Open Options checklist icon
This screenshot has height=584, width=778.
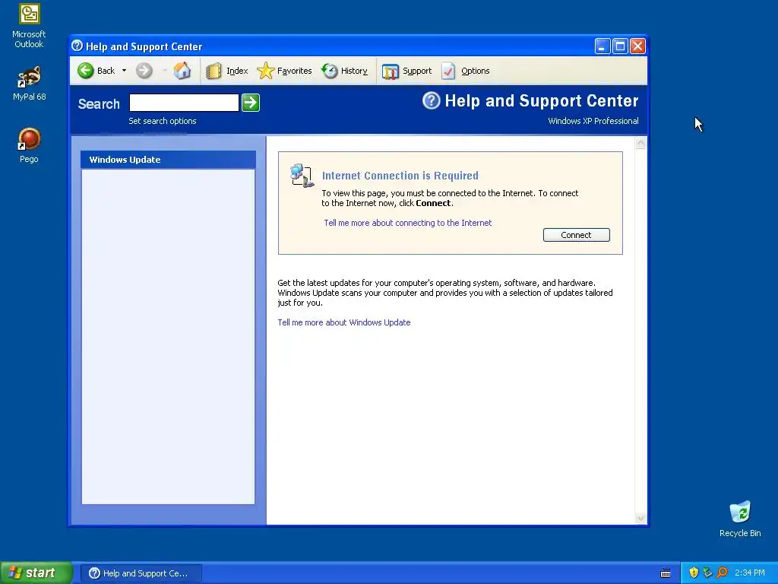pos(448,71)
